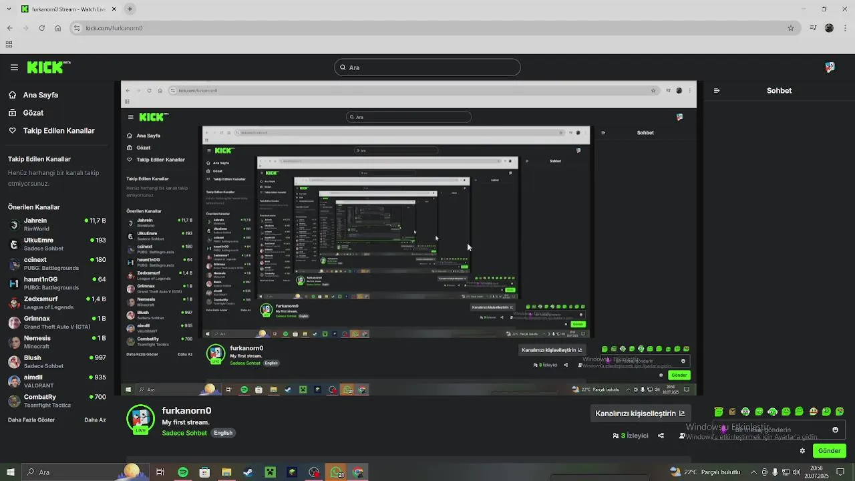Open the Kick hamburger menu

14,67
